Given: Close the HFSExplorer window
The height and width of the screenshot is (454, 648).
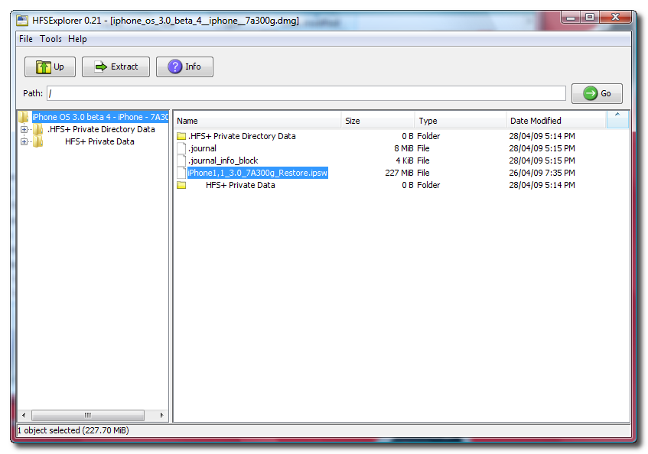Looking at the screenshot, I should click(615, 18).
